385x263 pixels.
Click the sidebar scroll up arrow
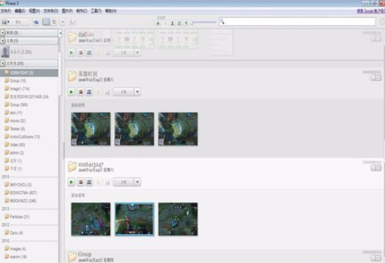(x=60, y=33)
